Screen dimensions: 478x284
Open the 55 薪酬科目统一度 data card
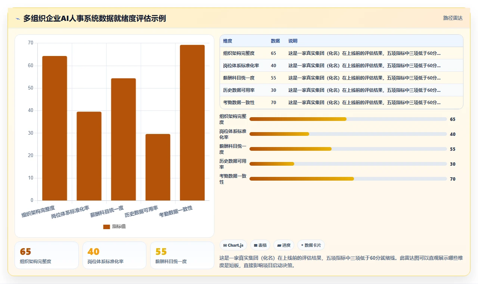pos(182,255)
